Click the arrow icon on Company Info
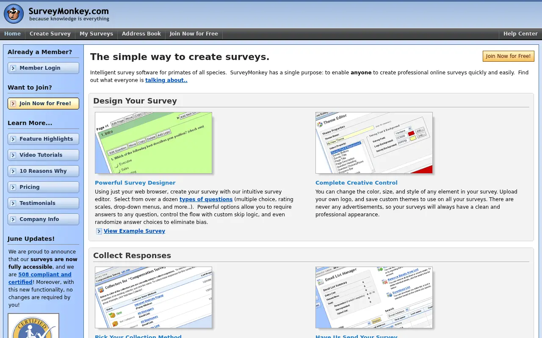Viewport: 542px width, 338px height. point(14,219)
